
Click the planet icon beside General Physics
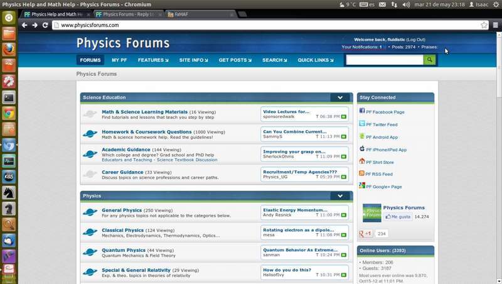pyautogui.click(x=90, y=212)
